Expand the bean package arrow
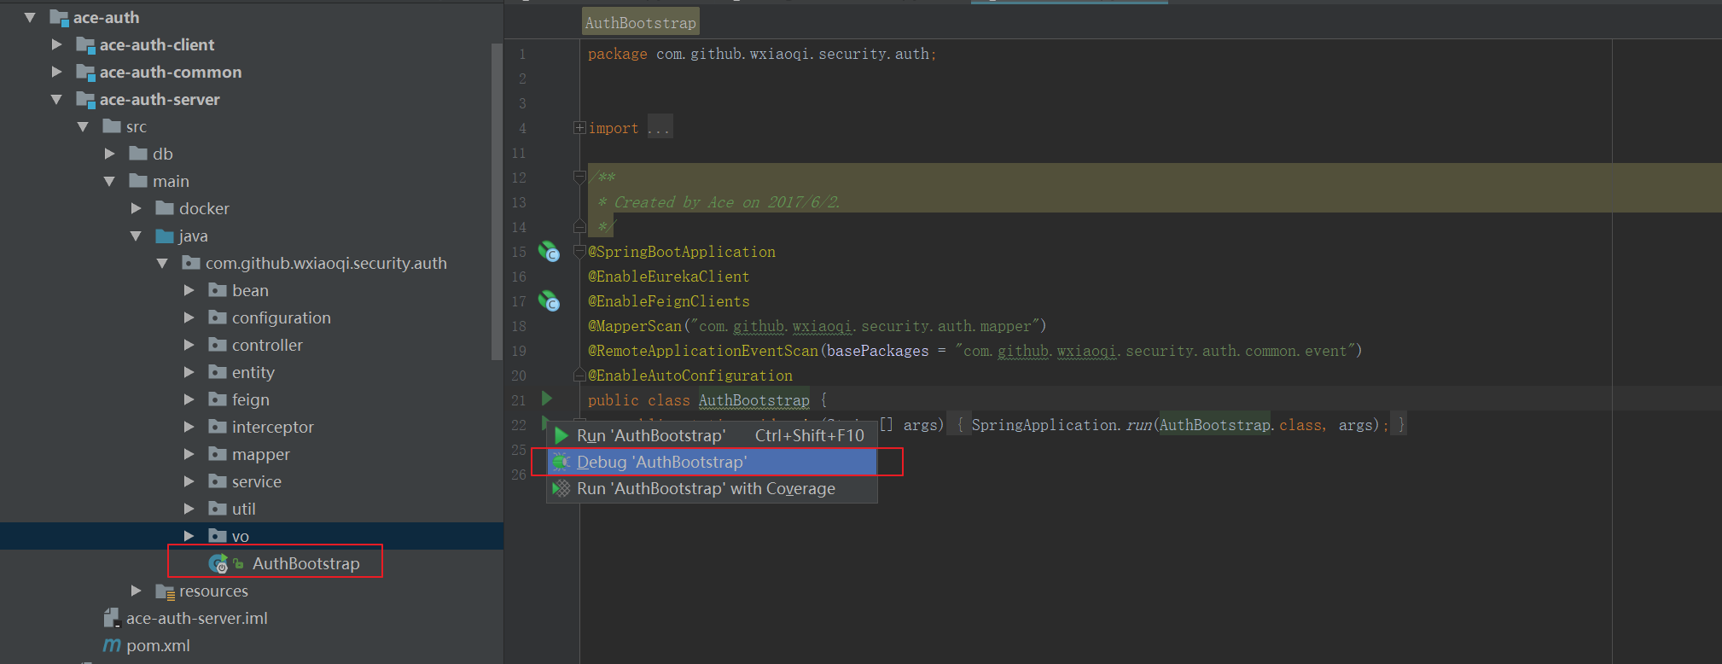 (x=189, y=290)
